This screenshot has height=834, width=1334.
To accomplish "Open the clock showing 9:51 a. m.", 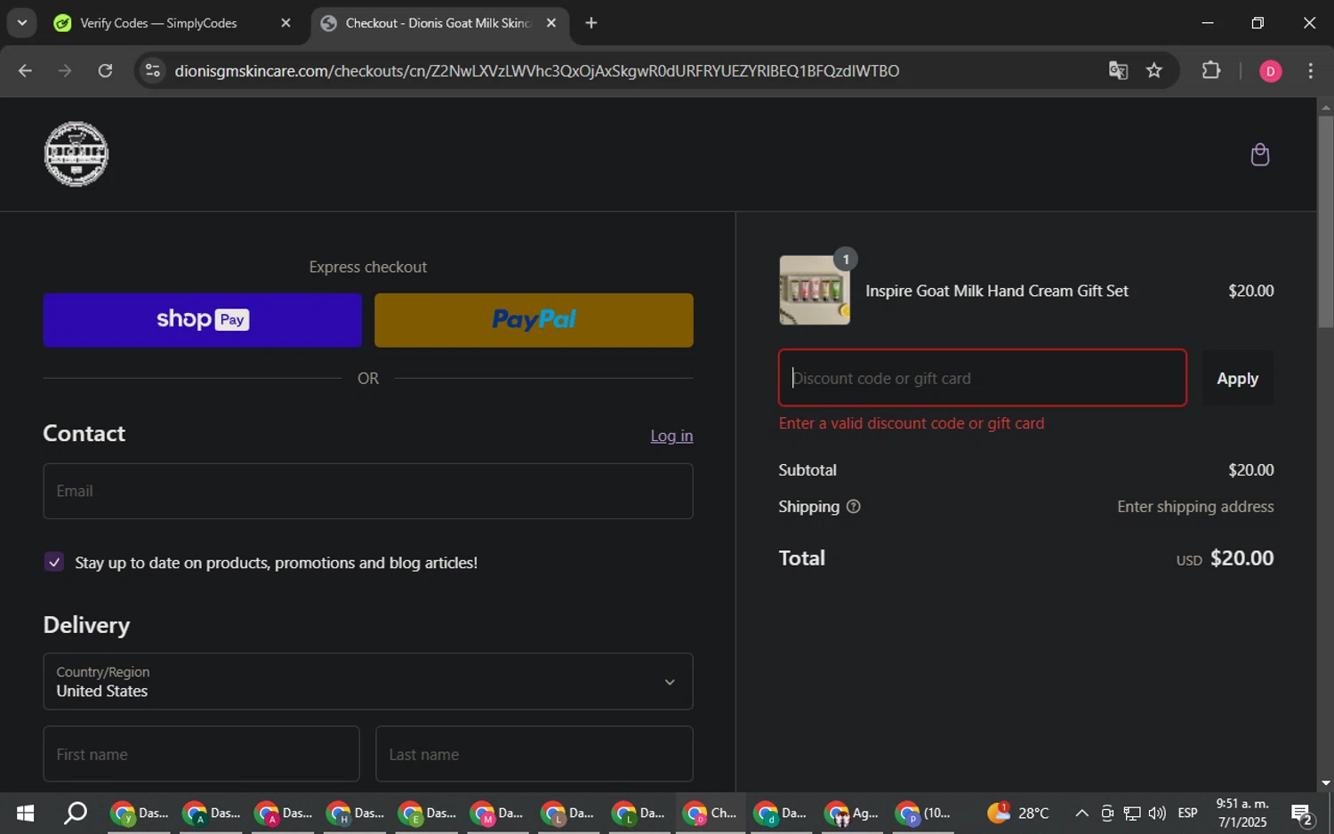I will click(x=1242, y=813).
